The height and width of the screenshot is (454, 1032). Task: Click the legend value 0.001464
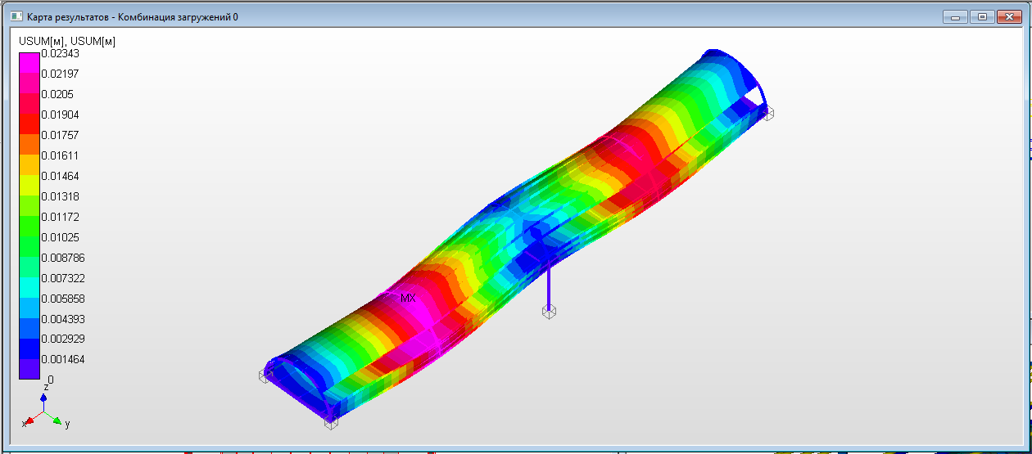tap(63, 359)
